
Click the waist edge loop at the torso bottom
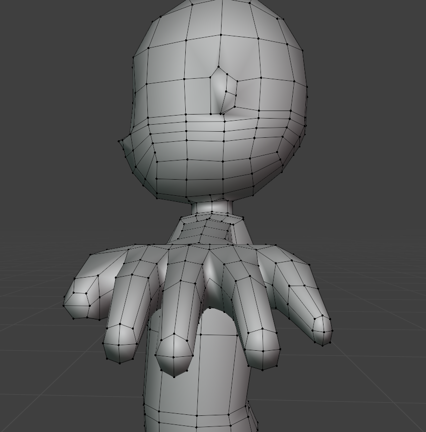pyautogui.click(x=197, y=415)
